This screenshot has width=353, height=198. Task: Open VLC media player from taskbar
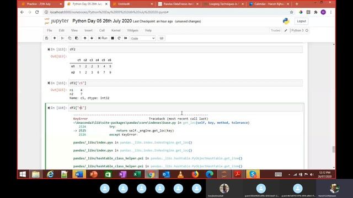(180, 174)
